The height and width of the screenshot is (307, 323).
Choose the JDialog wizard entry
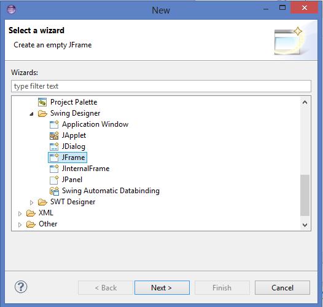coord(74,146)
